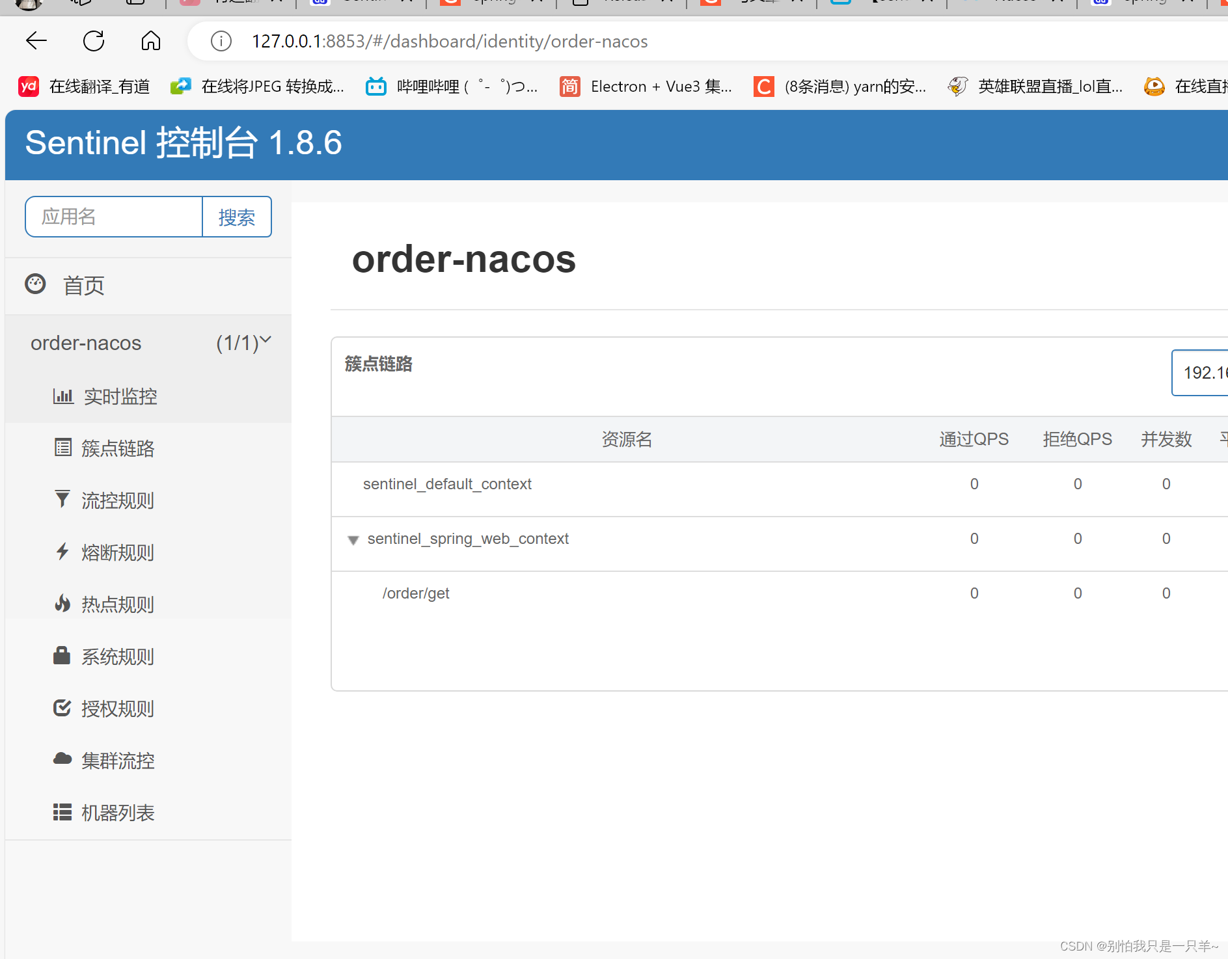Viewport: 1228px width, 959px height.
Task: Reload the page with refresh icon
Action: point(94,41)
